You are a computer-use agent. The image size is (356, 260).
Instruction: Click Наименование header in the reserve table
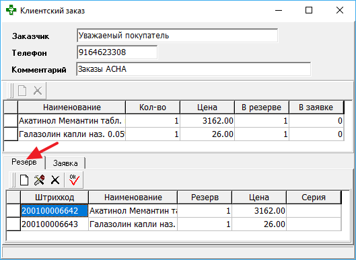pyautogui.click(x=133, y=198)
